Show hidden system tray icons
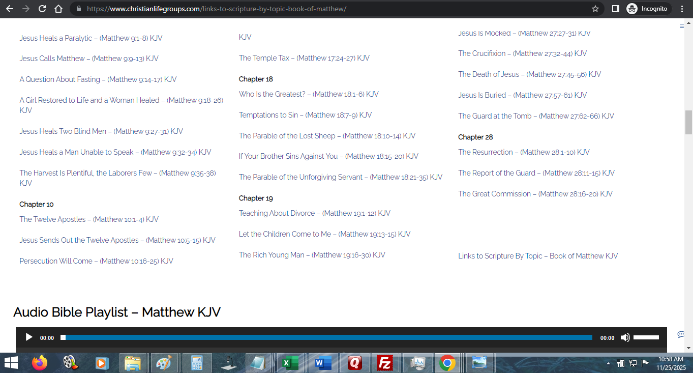Screen dimensions: 693x373 (x=608, y=363)
